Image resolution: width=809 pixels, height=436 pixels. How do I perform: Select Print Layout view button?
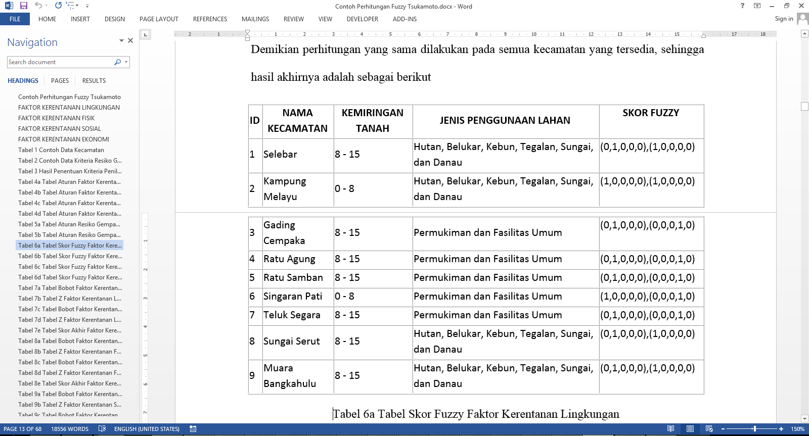(690, 429)
